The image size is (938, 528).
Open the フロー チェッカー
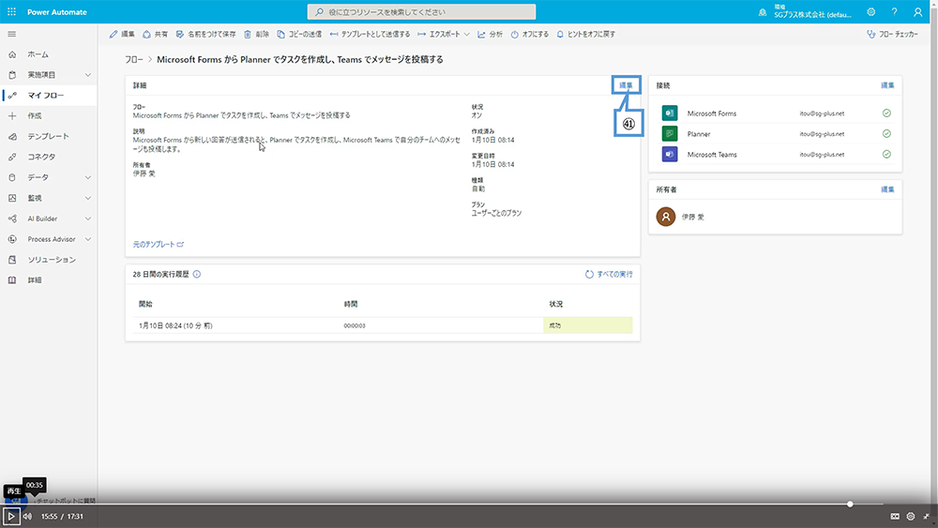point(892,34)
